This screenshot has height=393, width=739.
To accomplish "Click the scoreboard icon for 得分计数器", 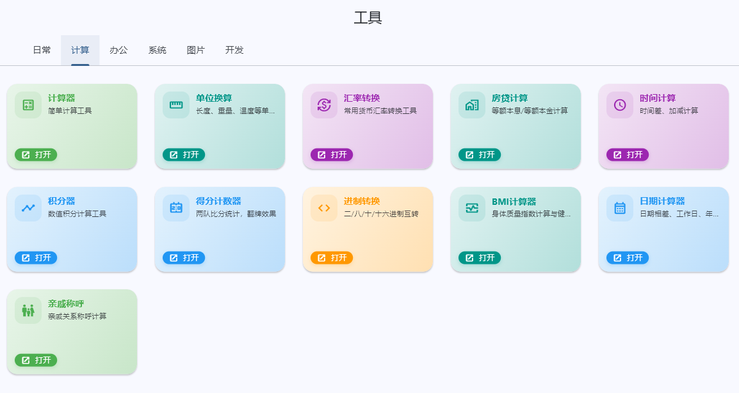I will point(176,208).
